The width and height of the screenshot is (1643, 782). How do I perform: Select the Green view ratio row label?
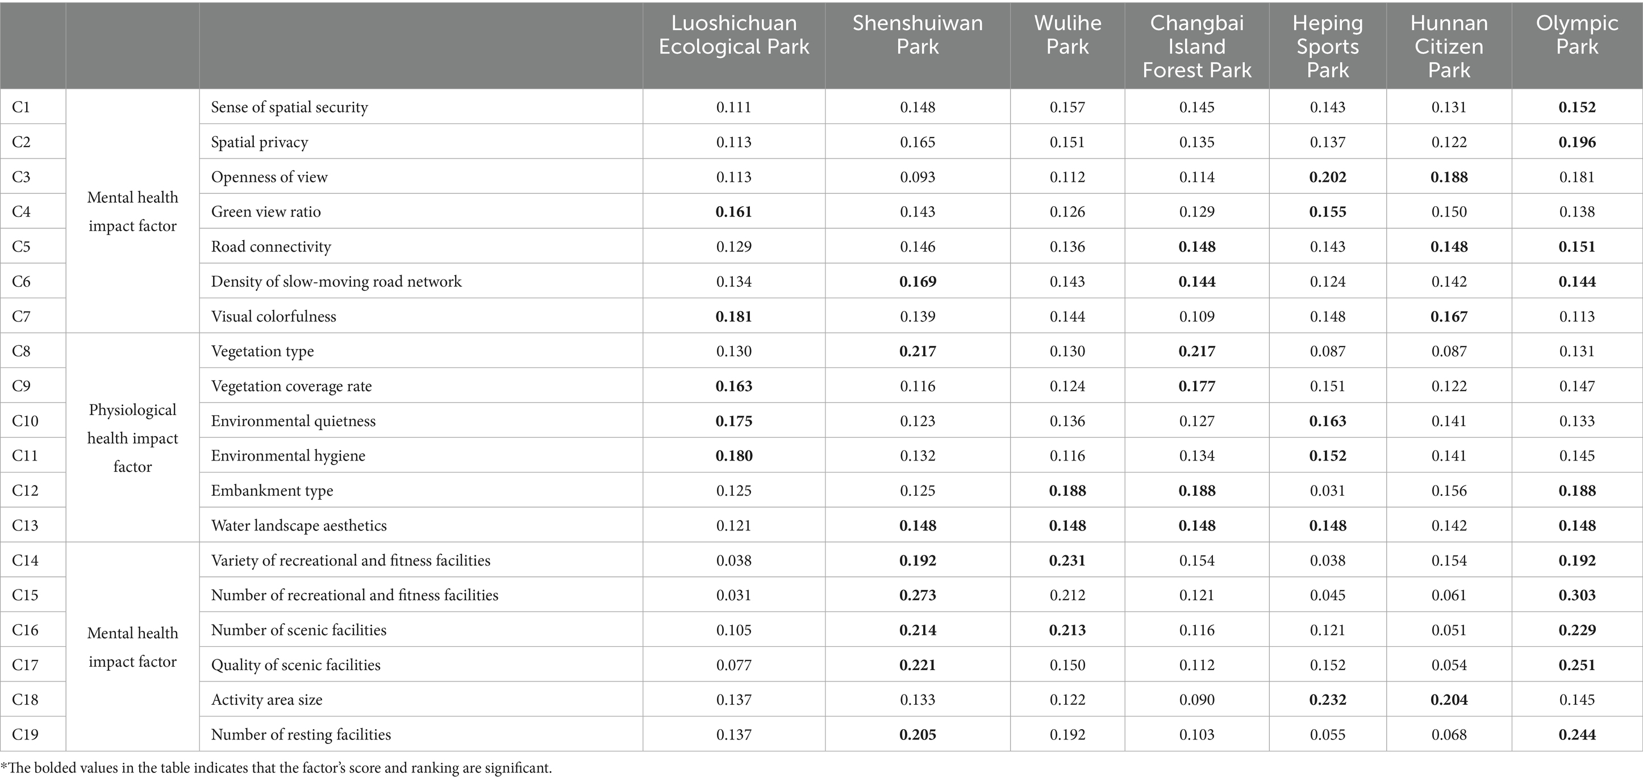tap(266, 212)
